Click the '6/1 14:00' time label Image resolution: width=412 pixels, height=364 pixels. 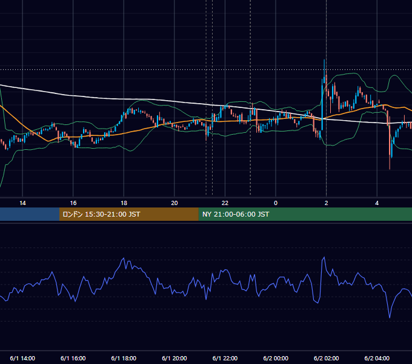pyautogui.click(x=22, y=358)
